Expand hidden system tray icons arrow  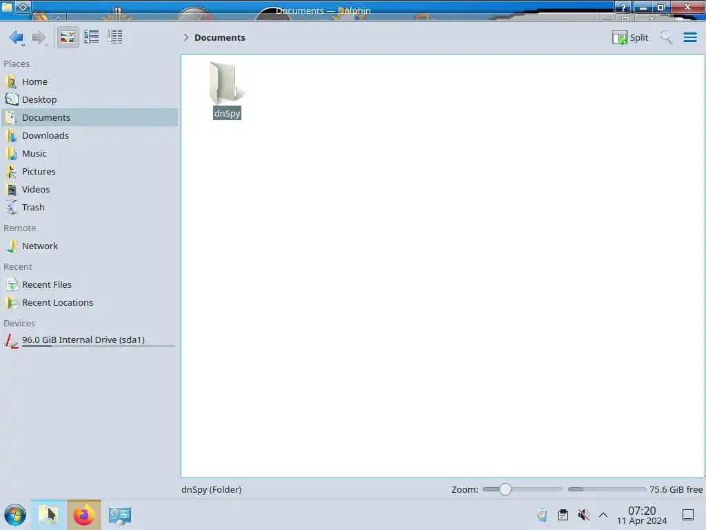coord(603,515)
